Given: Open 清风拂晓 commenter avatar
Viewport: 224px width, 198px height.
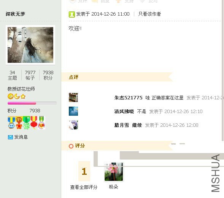Looking at the screenshot, I should (73, 111).
